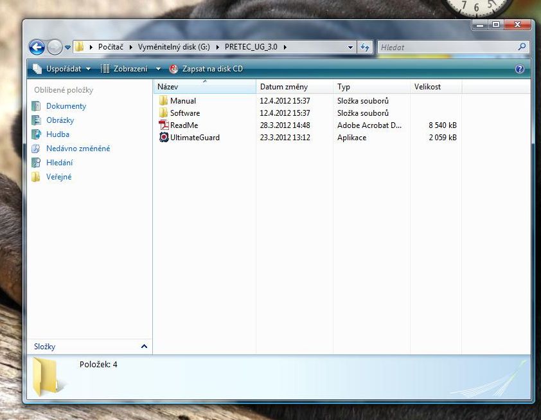Open Hledání in favorite links
Viewport: 541px width, 420px height.
[59, 163]
